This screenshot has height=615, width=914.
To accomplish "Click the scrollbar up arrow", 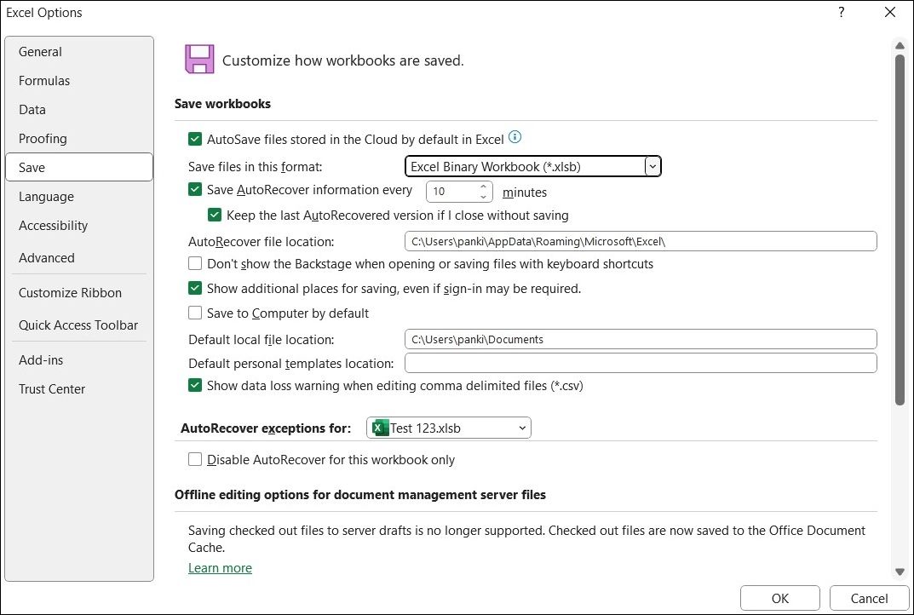I will (x=900, y=46).
